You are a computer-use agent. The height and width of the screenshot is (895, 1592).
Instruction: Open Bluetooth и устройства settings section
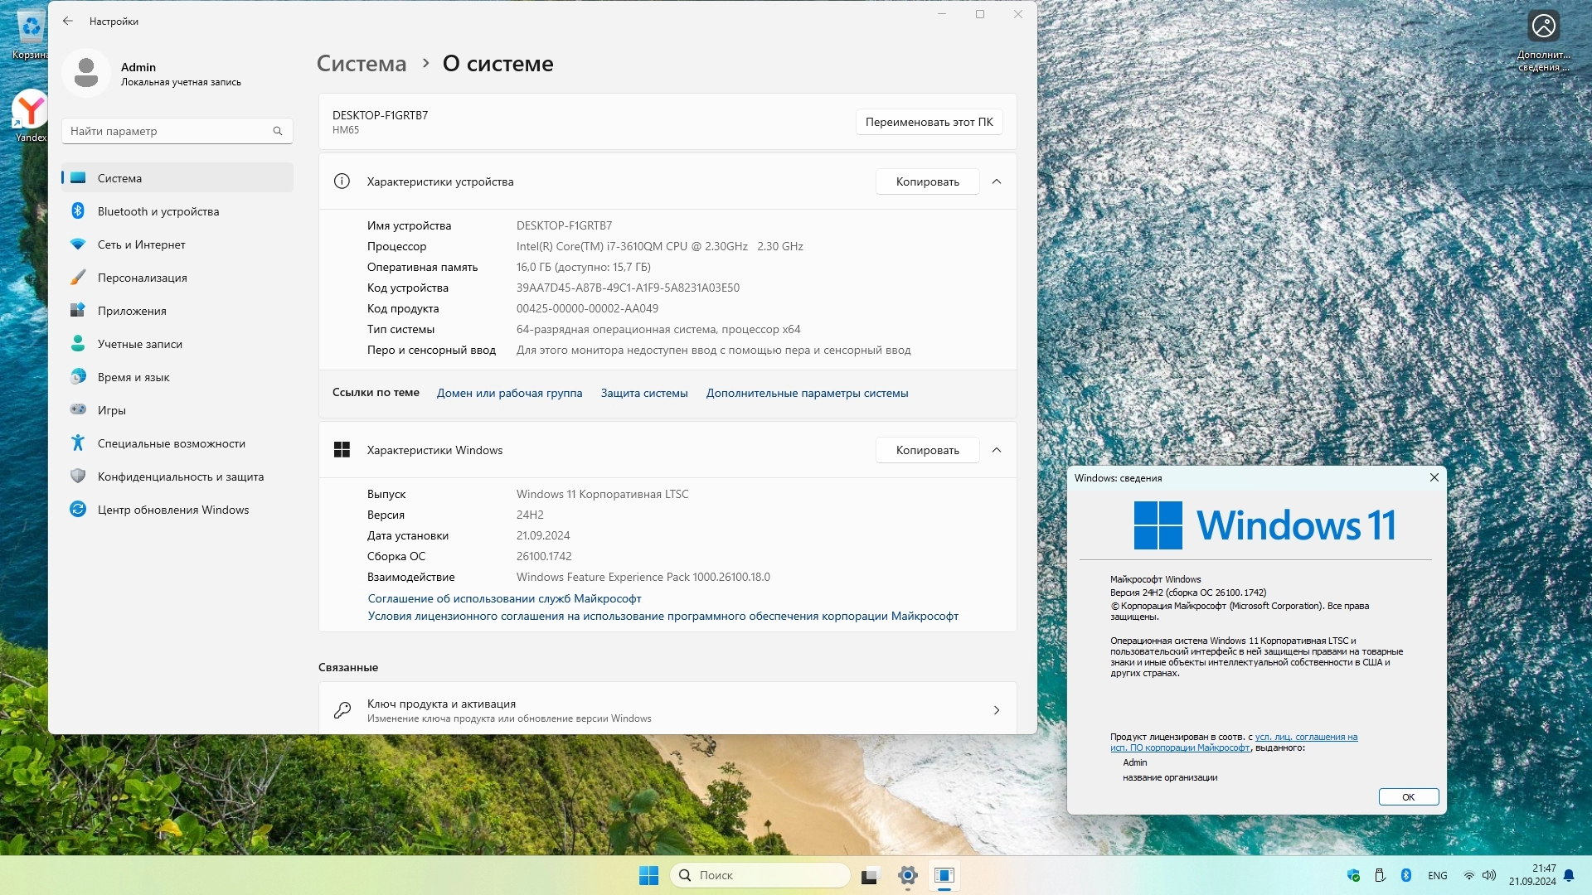click(x=158, y=211)
